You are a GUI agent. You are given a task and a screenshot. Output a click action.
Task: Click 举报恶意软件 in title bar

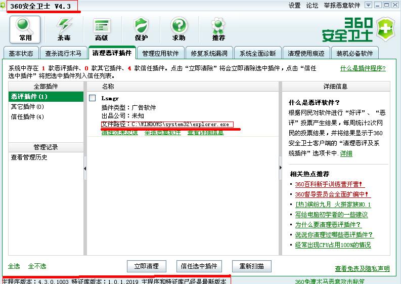[342, 6]
